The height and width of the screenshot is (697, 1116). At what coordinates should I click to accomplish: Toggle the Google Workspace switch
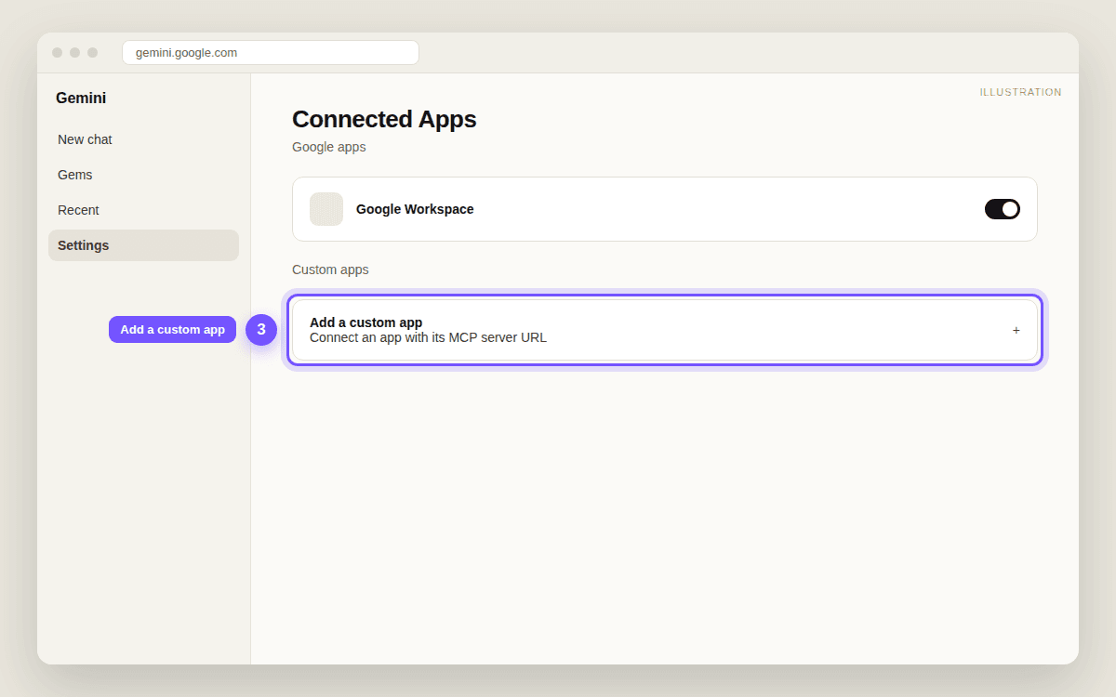(1002, 209)
